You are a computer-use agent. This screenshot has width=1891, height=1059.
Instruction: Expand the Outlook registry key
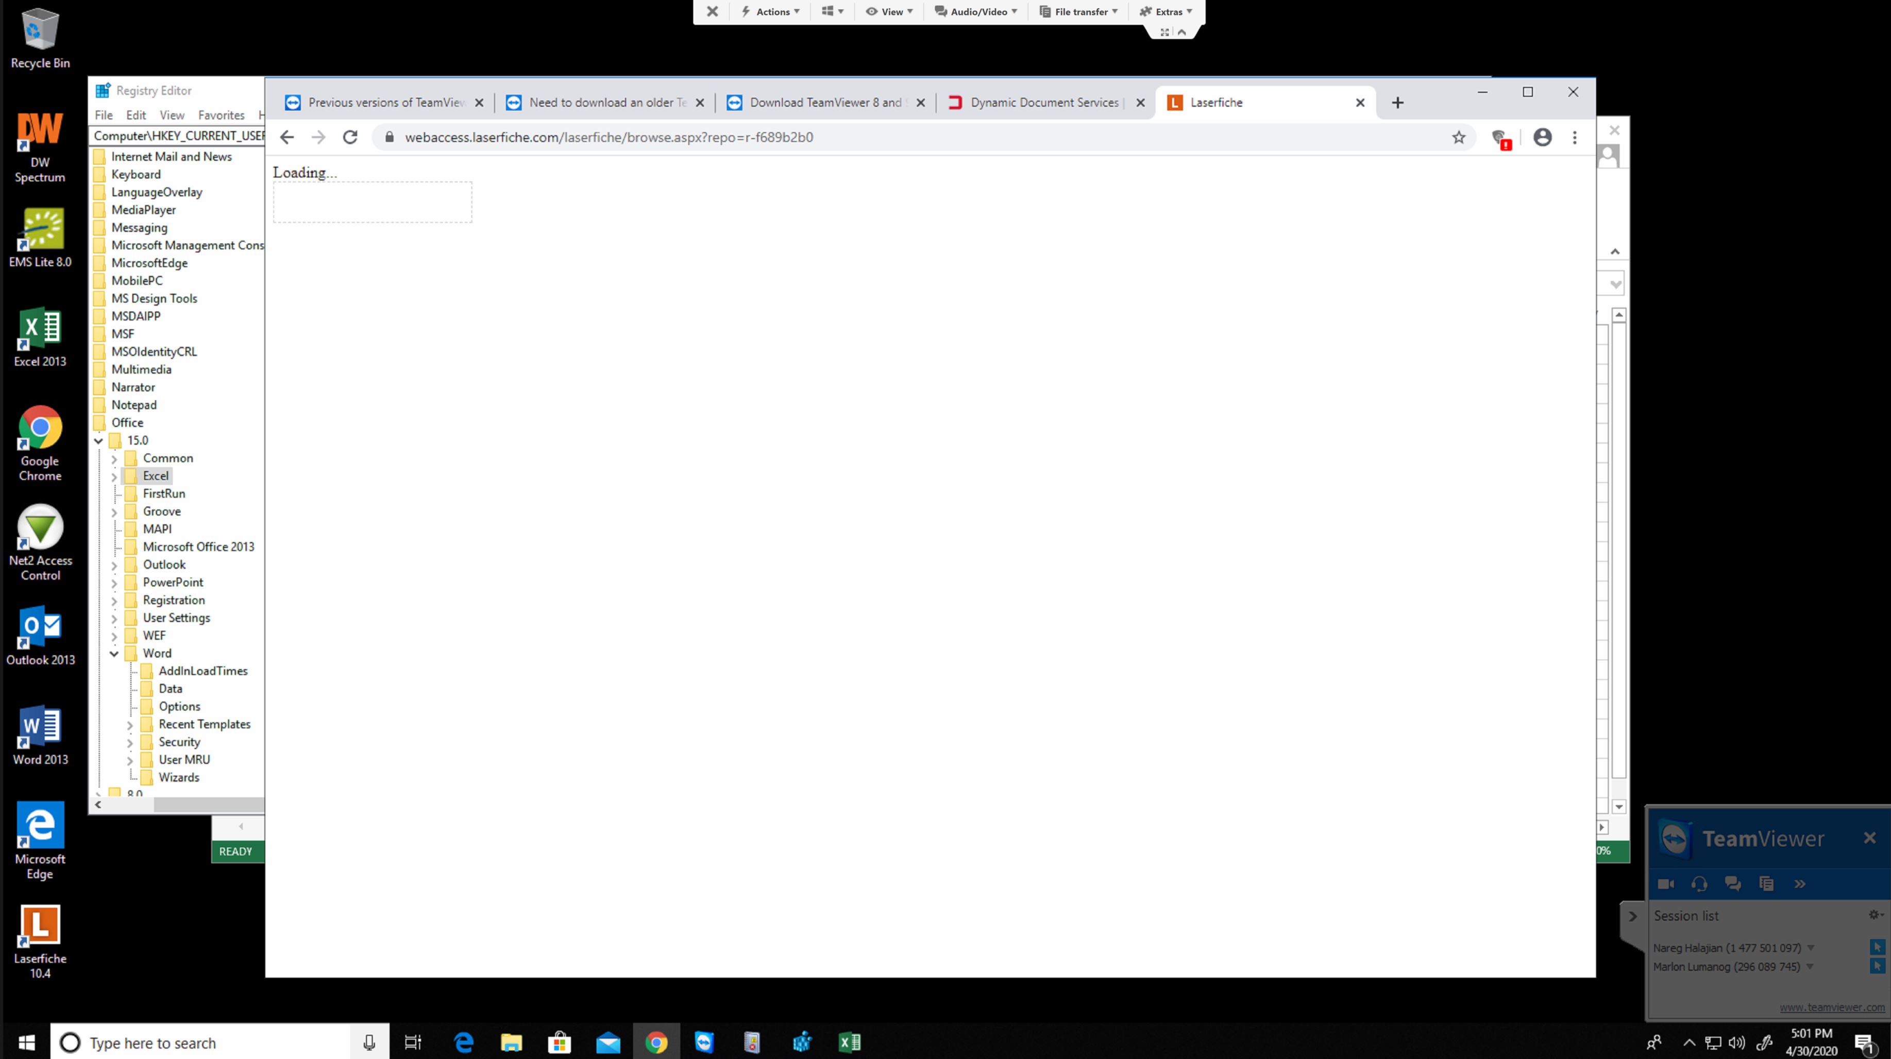click(114, 565)
